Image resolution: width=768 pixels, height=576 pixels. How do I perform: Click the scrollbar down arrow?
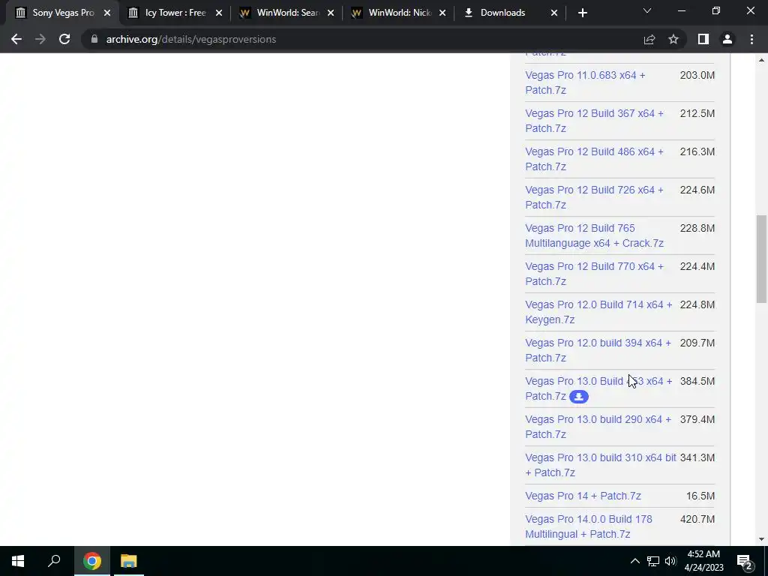(761, 539)
